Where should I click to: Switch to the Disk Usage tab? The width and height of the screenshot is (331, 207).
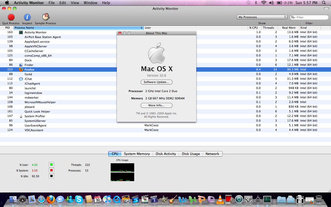[x=191, y=154]
